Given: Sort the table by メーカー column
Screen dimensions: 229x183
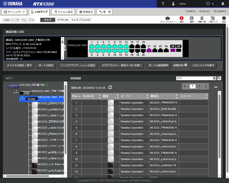Looking at the screenshot, I should click(x=134, y=96).
